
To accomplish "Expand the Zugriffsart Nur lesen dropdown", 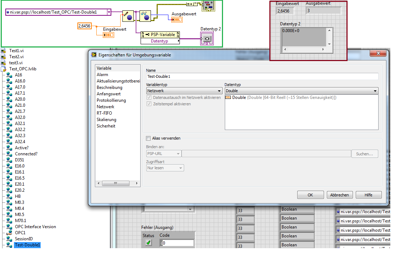I will tap(165, 168).
